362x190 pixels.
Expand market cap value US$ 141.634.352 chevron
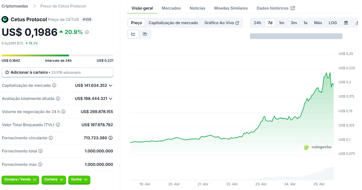coord(110,85)
